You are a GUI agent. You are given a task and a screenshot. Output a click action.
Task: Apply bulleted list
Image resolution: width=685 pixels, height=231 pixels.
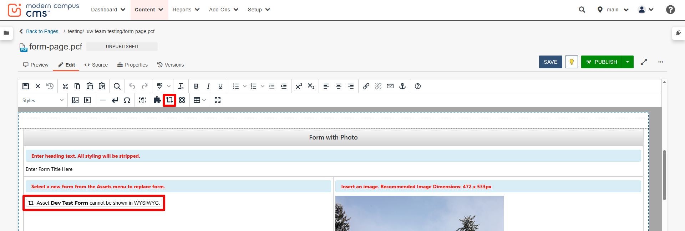point(236,86)
